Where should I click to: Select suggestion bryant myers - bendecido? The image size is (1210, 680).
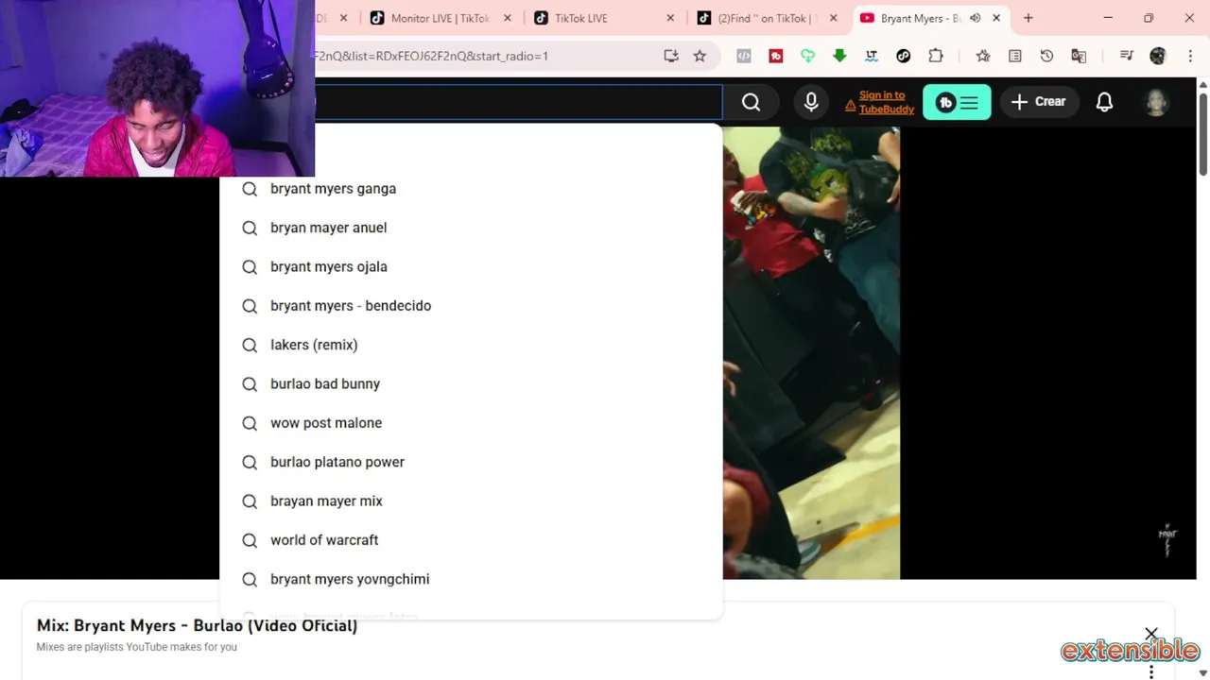[471, 306]
